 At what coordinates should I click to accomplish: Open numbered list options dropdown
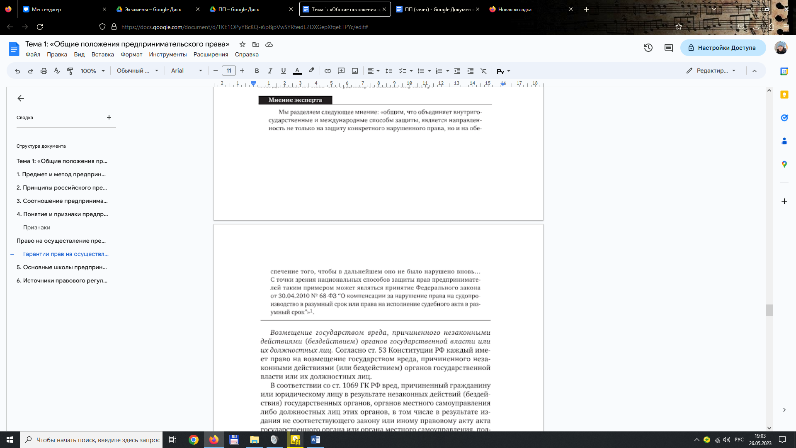pyautogui.click(x=448, y=71)
